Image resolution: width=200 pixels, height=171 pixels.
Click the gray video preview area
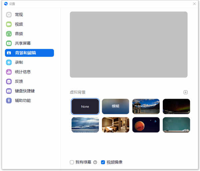pyautogui.click(x=129, y=45)
